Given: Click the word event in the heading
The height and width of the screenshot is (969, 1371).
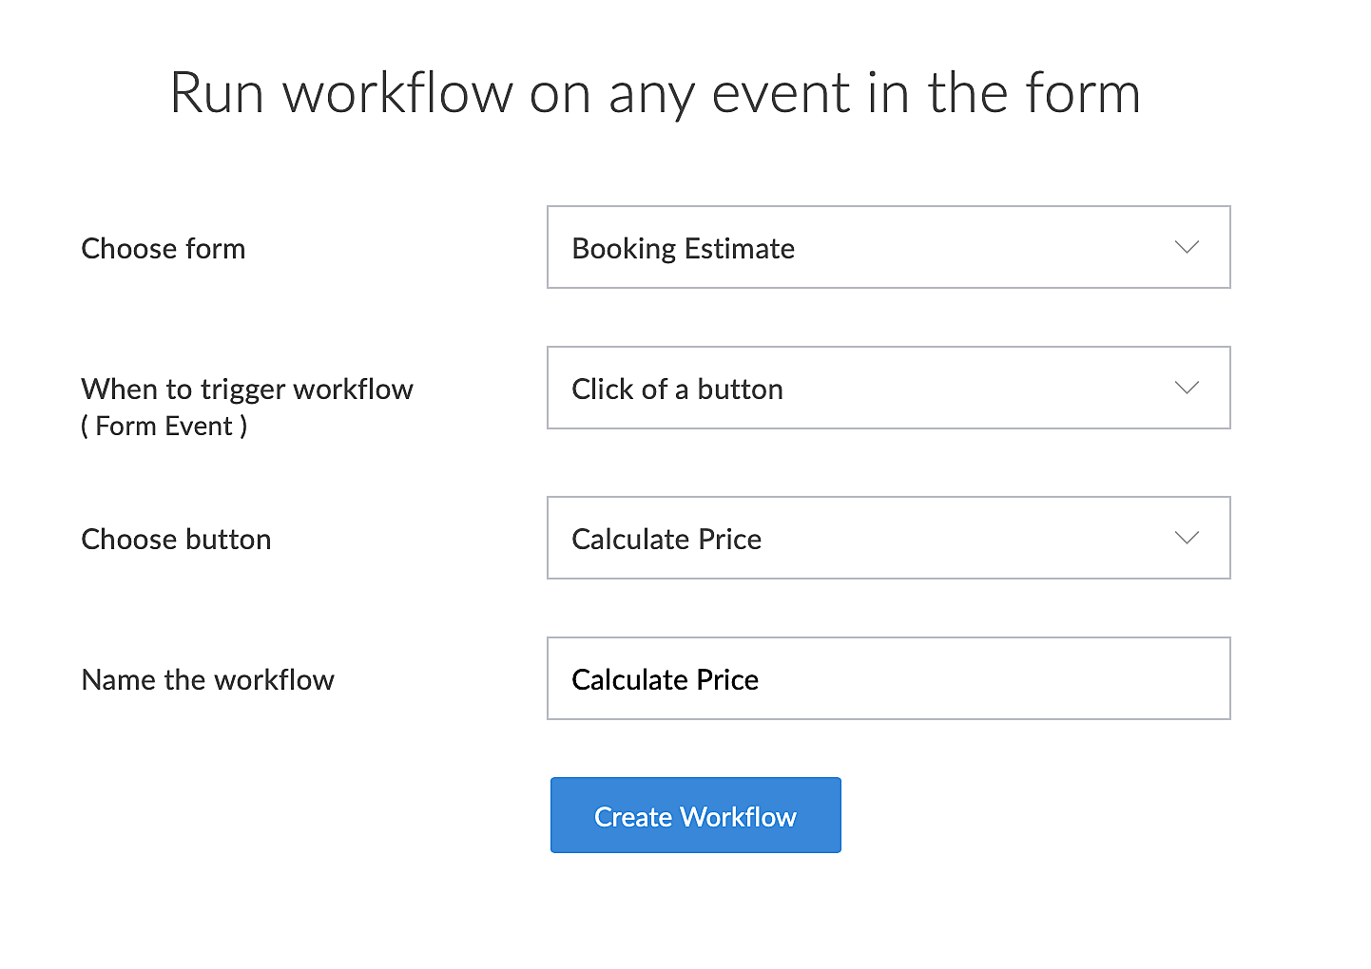Looking at the screenshot, I should 781,93.
